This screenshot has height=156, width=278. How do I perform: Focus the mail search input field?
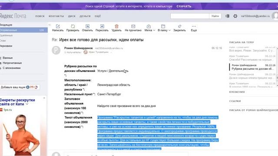[190, 16]
